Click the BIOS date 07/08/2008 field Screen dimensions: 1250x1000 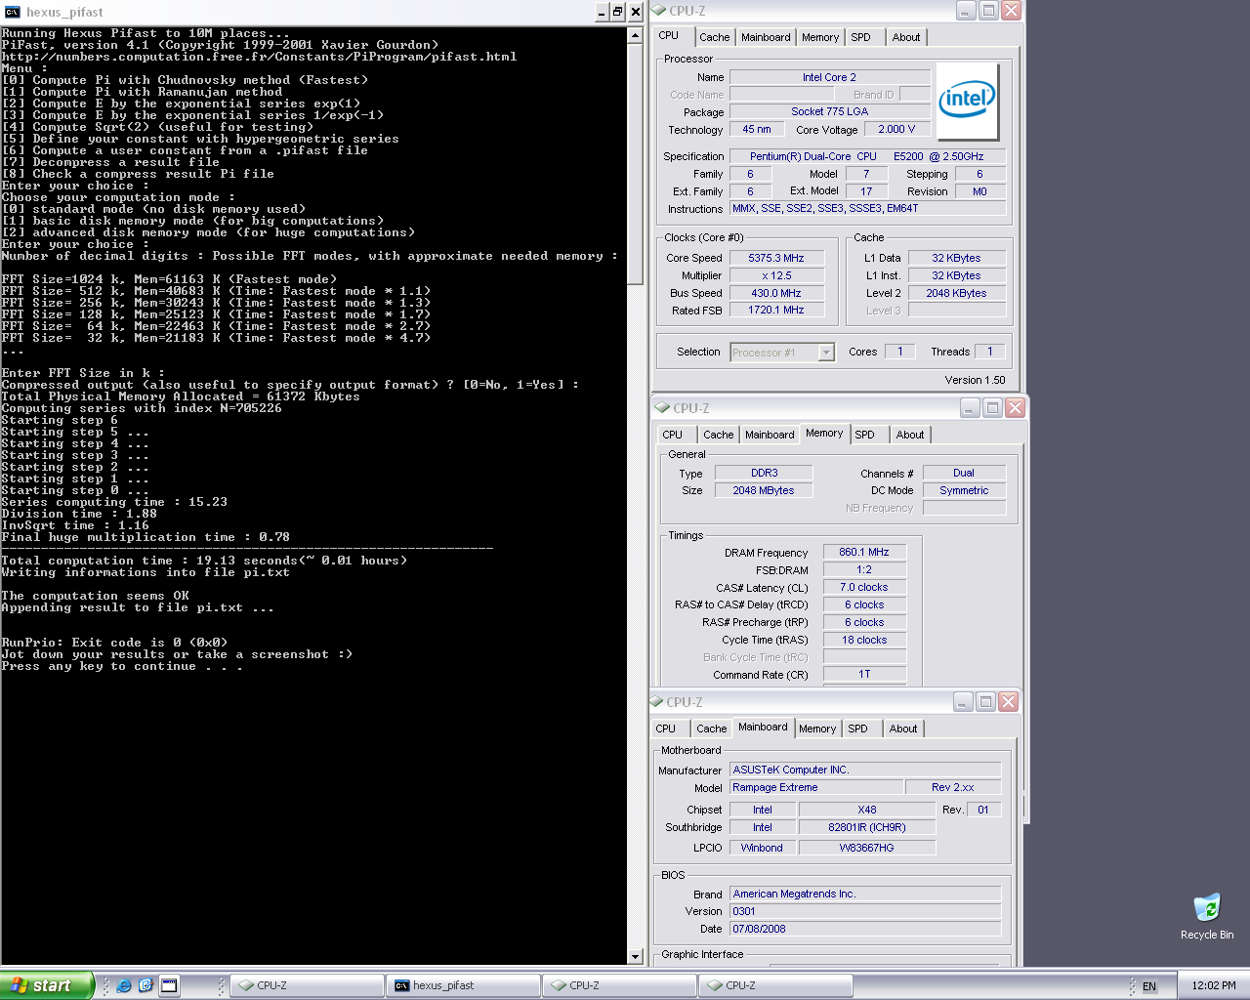point(865,929)
